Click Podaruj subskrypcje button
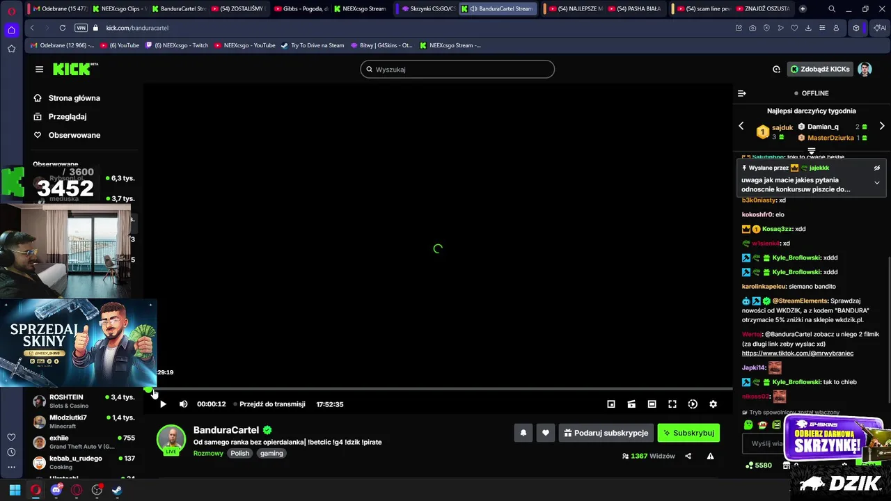The width and height of the screenshot is (891, 501). click(x=606, y=433)
